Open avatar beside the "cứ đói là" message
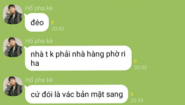Image resolution: width=185 pixels, height=105 pixels. [x=13, y=86]
